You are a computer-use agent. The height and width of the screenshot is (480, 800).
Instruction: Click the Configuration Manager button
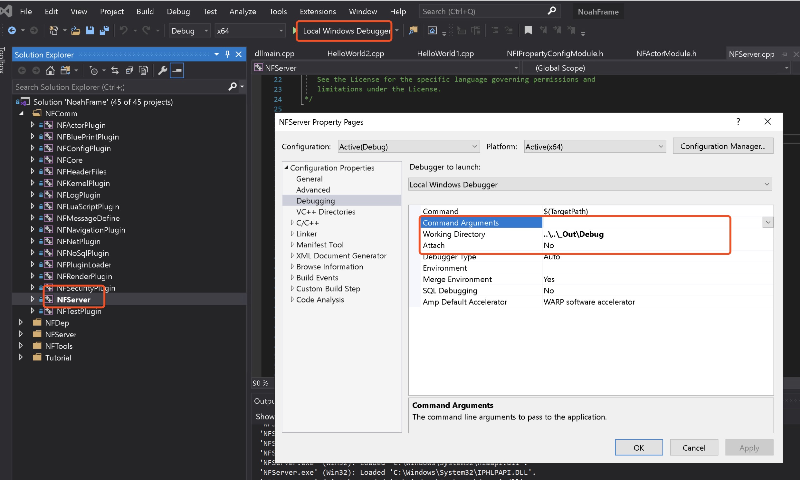(x=723, y=146)
